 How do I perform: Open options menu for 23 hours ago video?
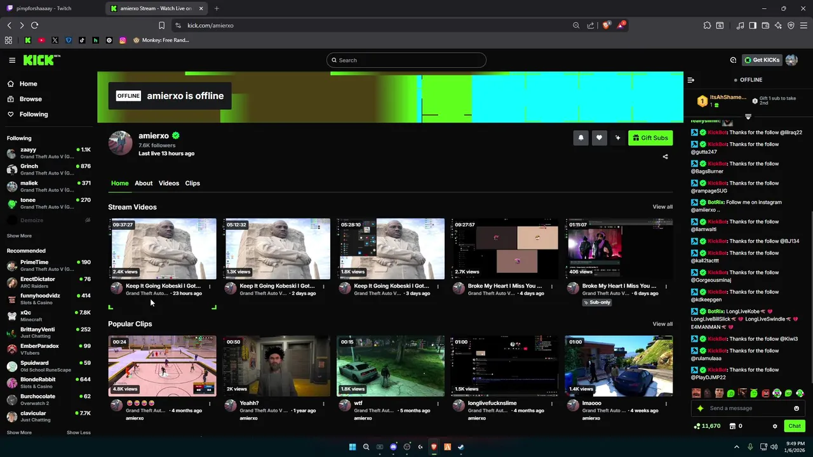coord(210,286)
